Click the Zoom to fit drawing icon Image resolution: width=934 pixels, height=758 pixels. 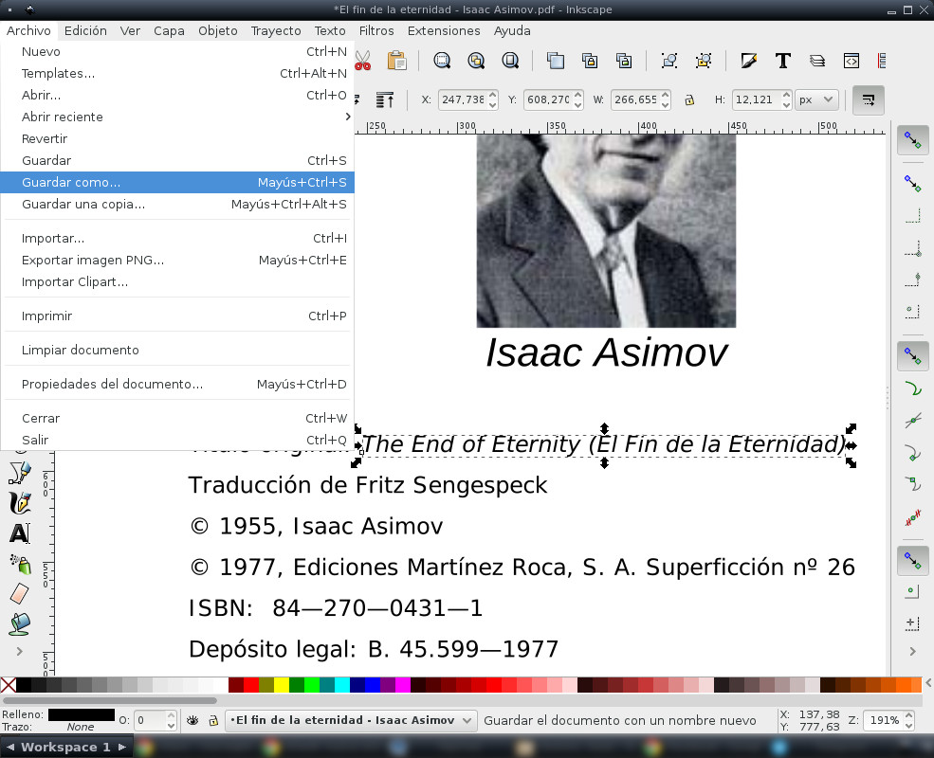point(476,61)
